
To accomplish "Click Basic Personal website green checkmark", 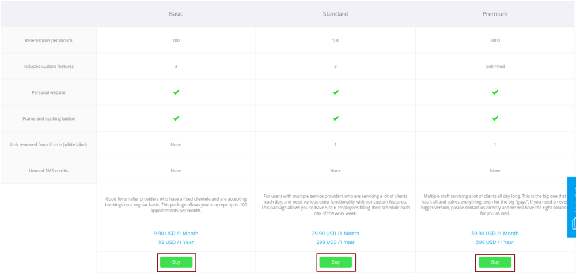I will coord(176,92).
